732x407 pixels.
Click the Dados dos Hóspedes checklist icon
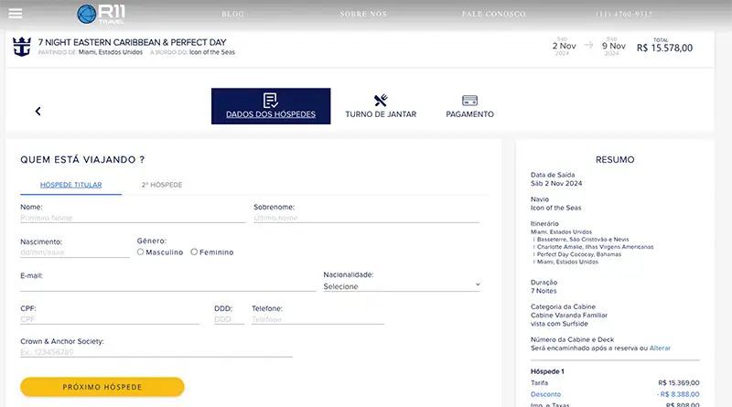pos(270,100)
